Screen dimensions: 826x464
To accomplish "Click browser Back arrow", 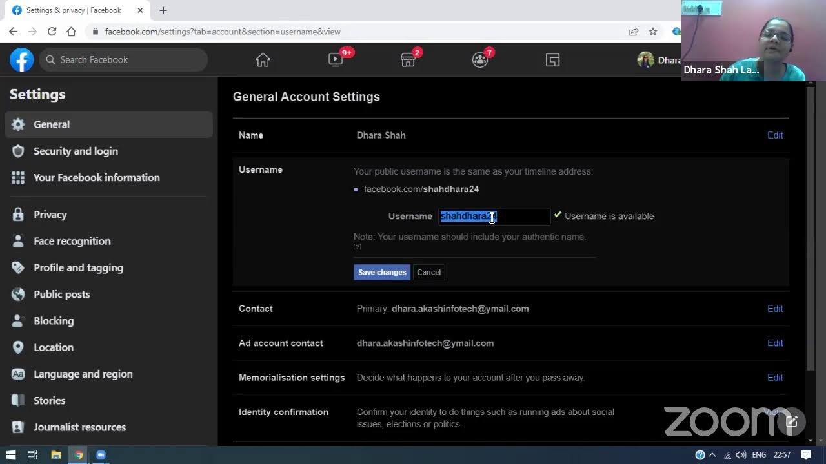I will 13,31.
